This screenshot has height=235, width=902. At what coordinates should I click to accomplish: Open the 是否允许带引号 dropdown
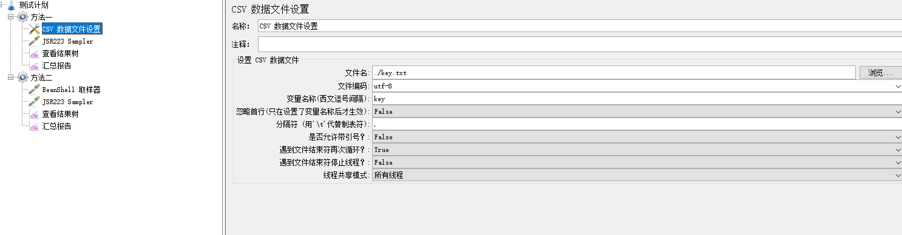(637, 137)
